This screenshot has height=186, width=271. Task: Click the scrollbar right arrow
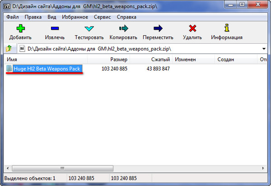263,168
